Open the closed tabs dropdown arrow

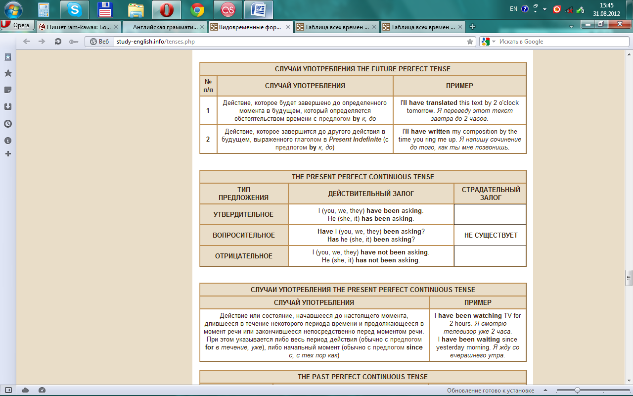point(572,26)
